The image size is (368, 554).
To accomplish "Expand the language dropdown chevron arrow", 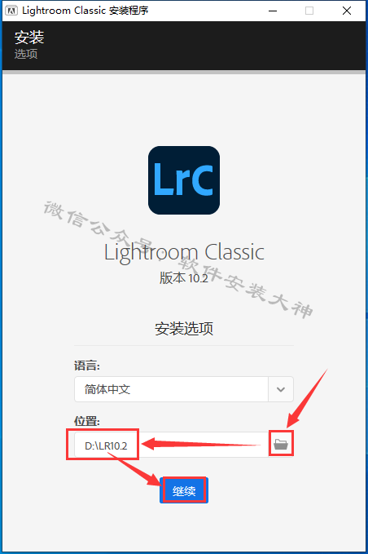I will (281, 389).
